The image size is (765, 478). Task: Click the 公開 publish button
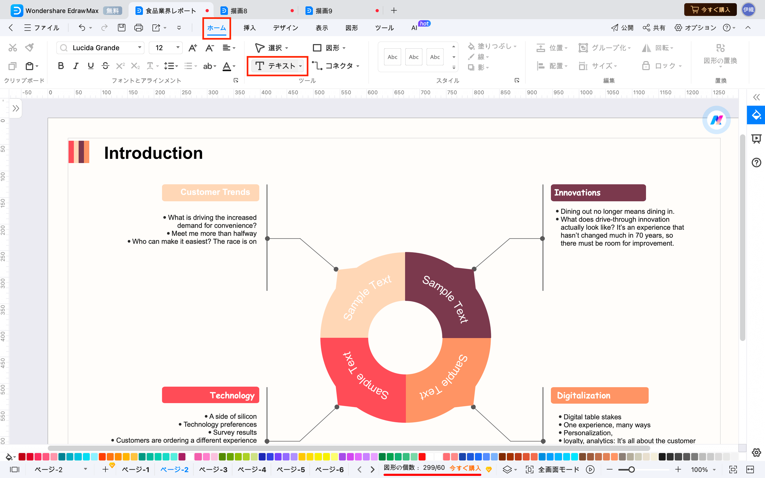622,27
